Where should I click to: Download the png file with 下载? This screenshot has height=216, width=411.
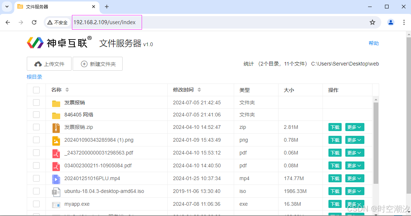point(335,140)
